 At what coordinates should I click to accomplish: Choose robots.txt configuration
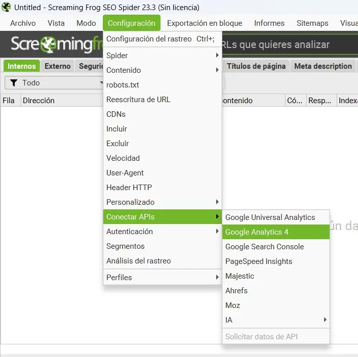pos(163,85)
